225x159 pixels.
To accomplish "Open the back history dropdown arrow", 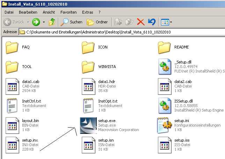I will (x=28, y=22).
